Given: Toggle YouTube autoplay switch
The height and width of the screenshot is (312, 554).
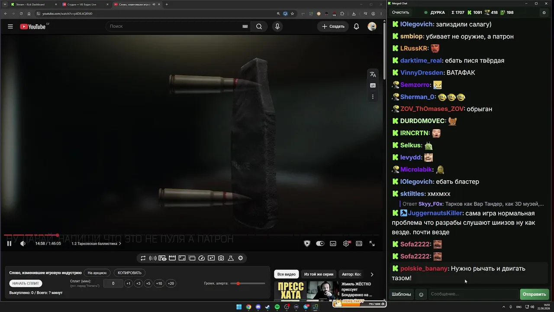Looking at the screenshot, I should click(x=320, y=244).
